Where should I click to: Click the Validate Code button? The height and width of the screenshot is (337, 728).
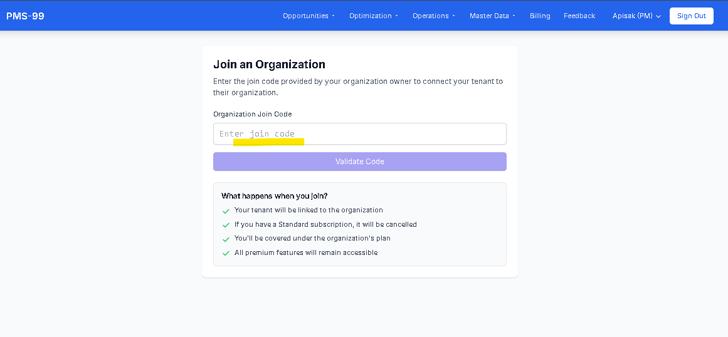(359, 162)
